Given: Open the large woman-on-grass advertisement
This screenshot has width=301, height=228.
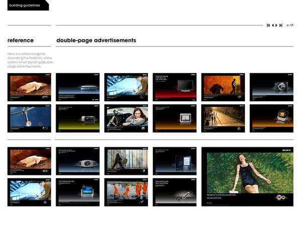Looking at the screenshot, I should (x=247, y=176).
